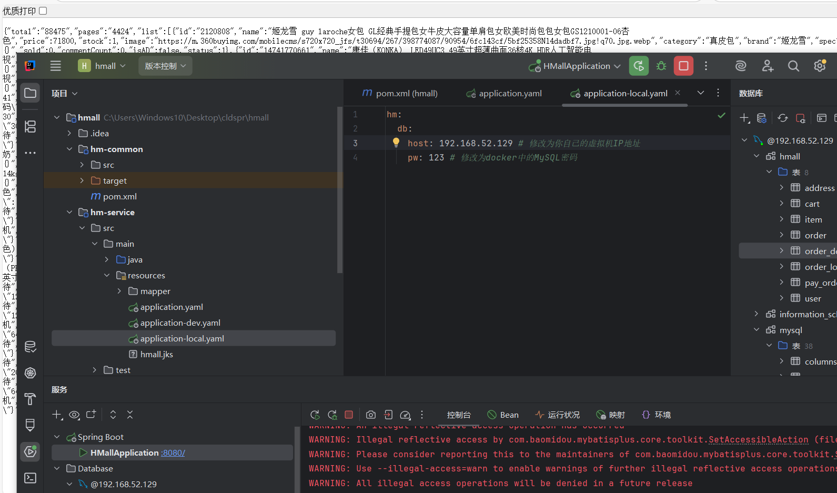Image resolution: width=837 pixels, height=493 pixels.
Task: Rerun HMallApplication with the green run button
Action: pyautogui.click(x=639, y=66)
